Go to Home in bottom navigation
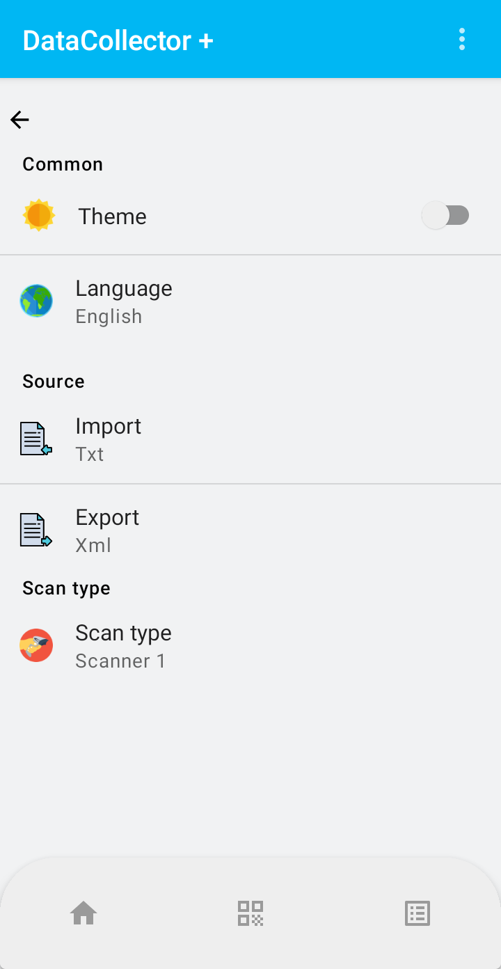 point(83,913)
